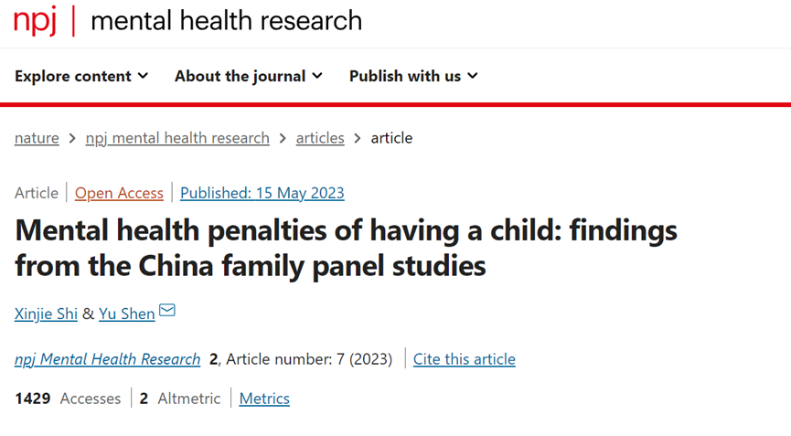Screen dimensions: 791x436
Task: Click the 2 Altmetric score
Action: coord(180,399)
